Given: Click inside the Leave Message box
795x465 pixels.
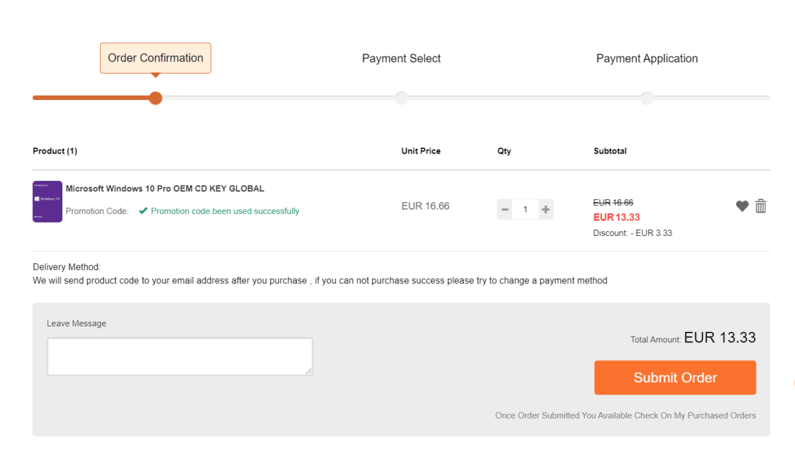Looking at the screenshot, I should (180, 356).
